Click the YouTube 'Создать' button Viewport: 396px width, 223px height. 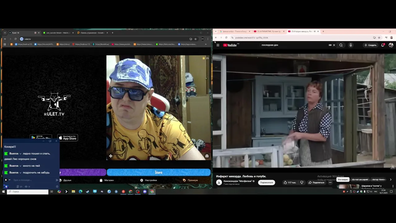click(x=370, y=45)
